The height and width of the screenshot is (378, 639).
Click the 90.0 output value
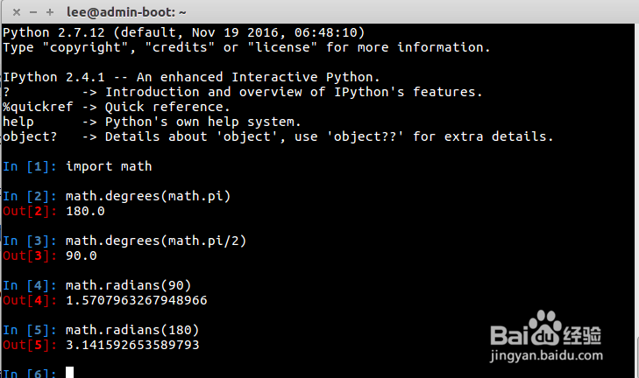[81, 255]
